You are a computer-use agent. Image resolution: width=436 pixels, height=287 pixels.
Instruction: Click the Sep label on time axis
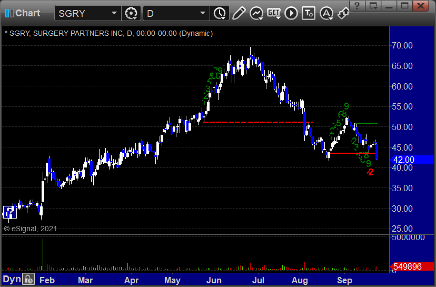pos(344,280)
